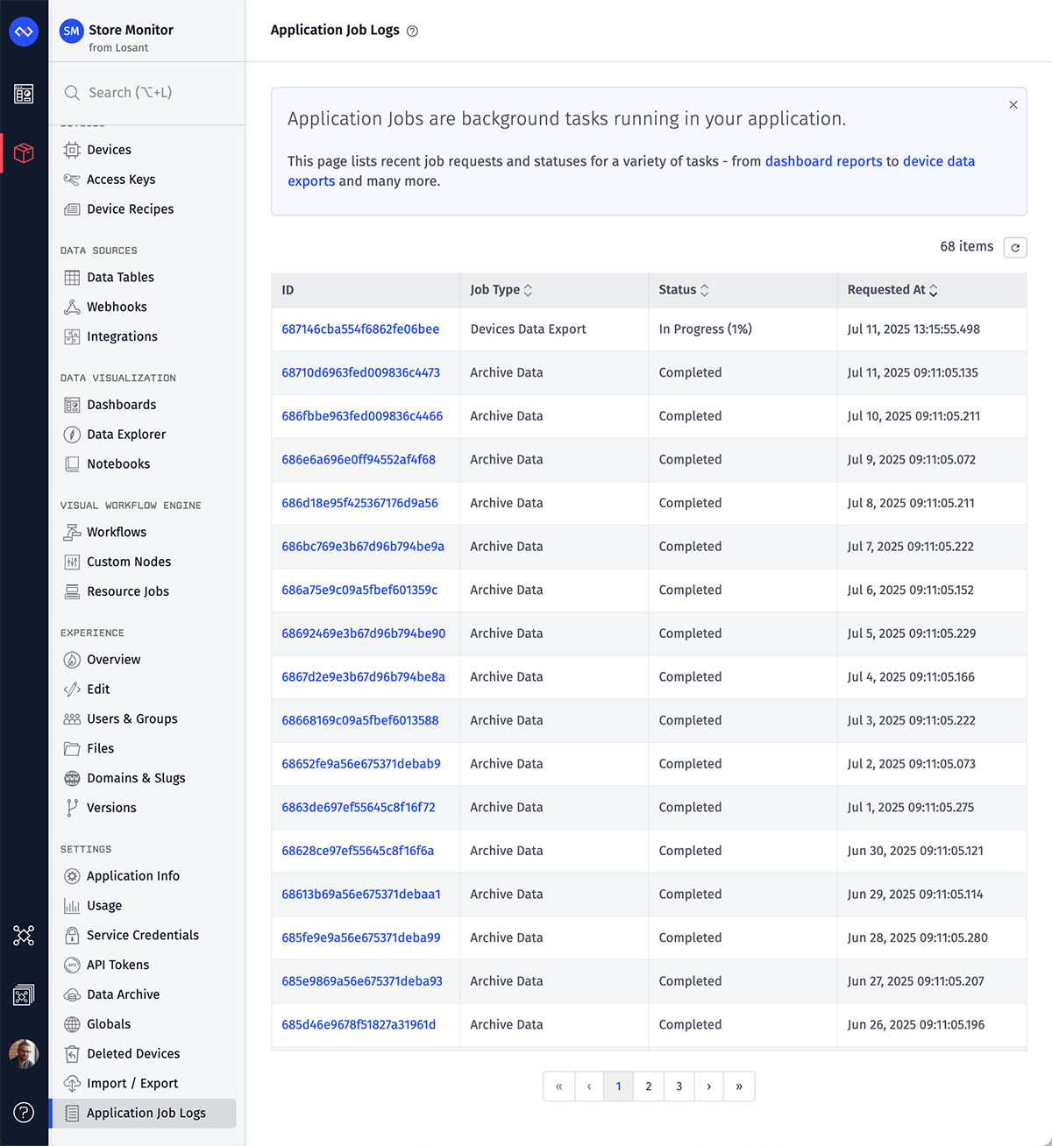Viewport: 1052px width, 1146px height.
Task: Open Experience Edit page
Action: pos(98,690)
